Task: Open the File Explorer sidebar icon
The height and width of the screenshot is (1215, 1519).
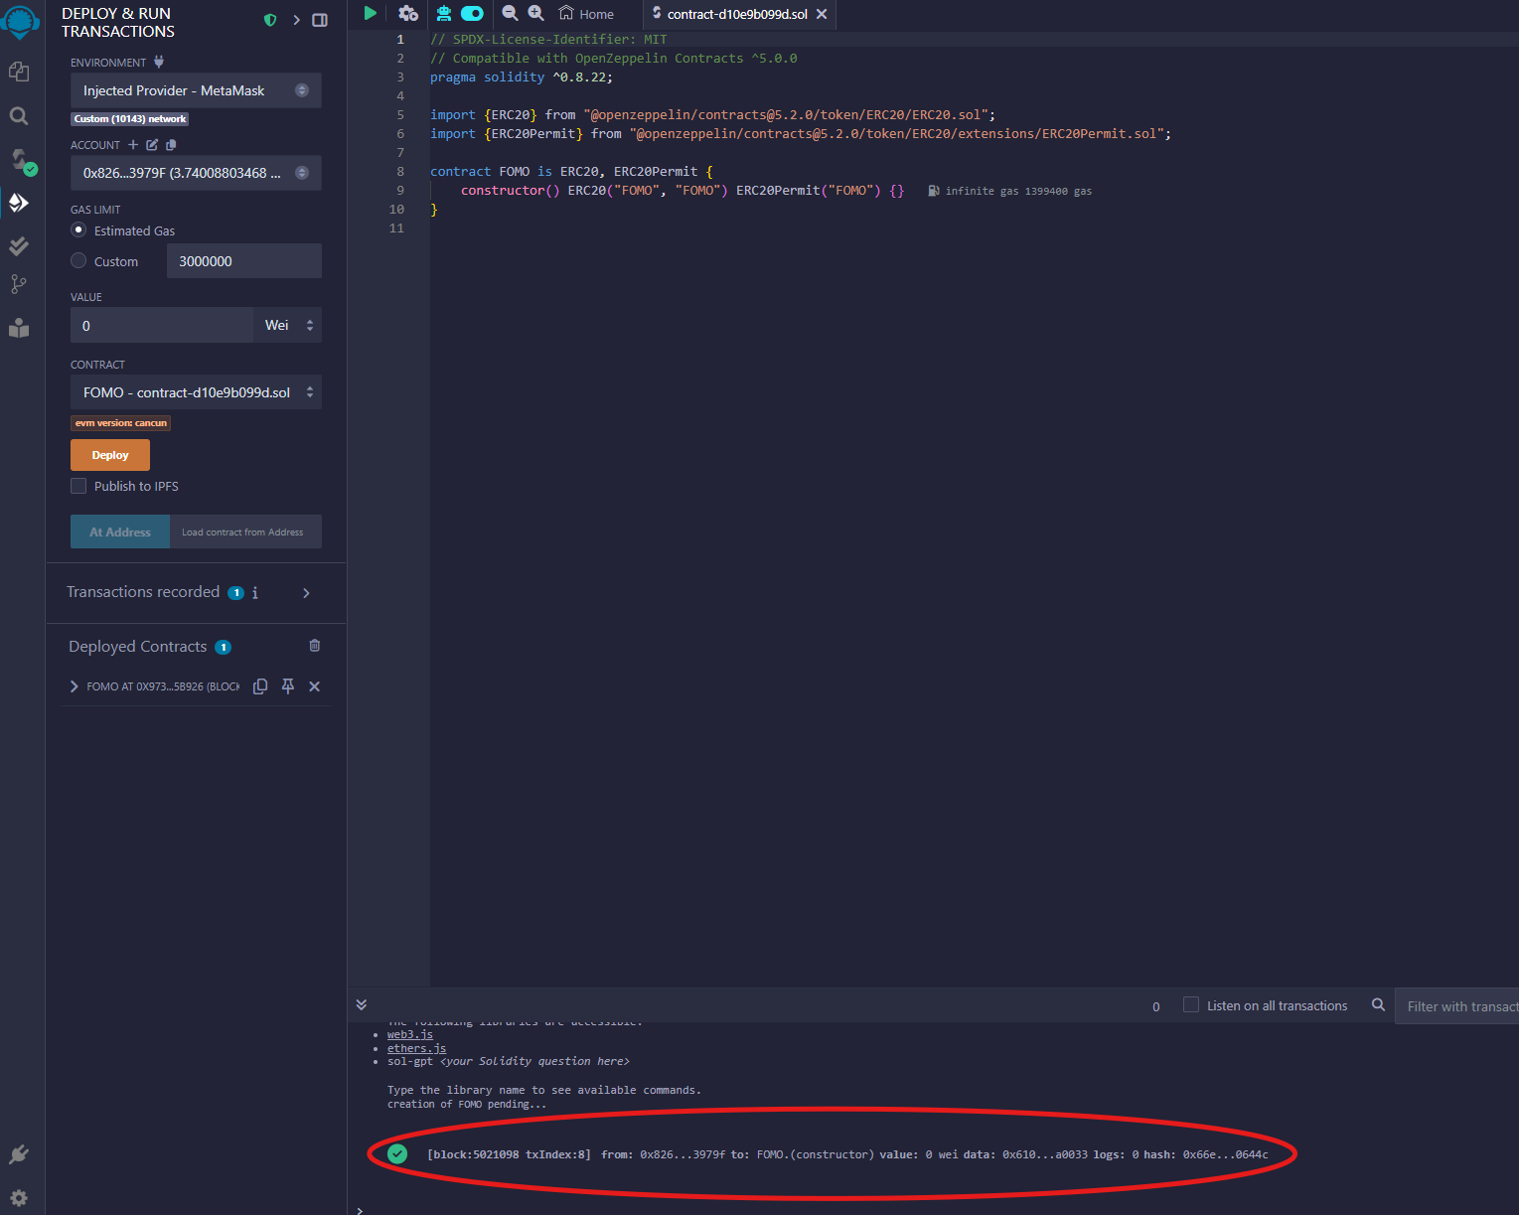Action: click(19, 72)
